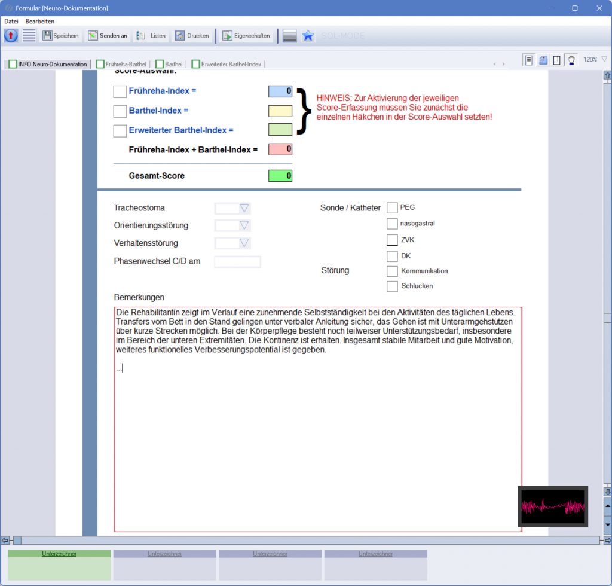Viewport: 612px width, 586px height.
Task: Click the gray striped bar toolbar icon
Action: coord(290,36)
